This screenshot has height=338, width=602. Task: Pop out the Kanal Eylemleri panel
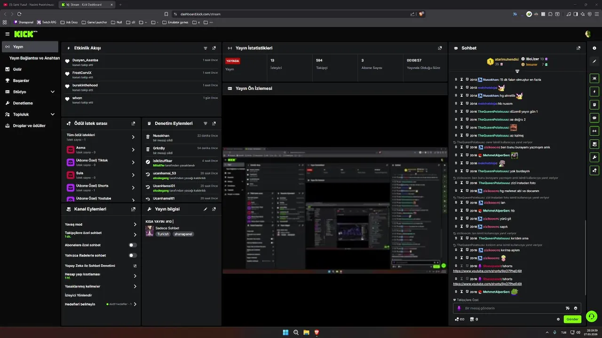133,209
